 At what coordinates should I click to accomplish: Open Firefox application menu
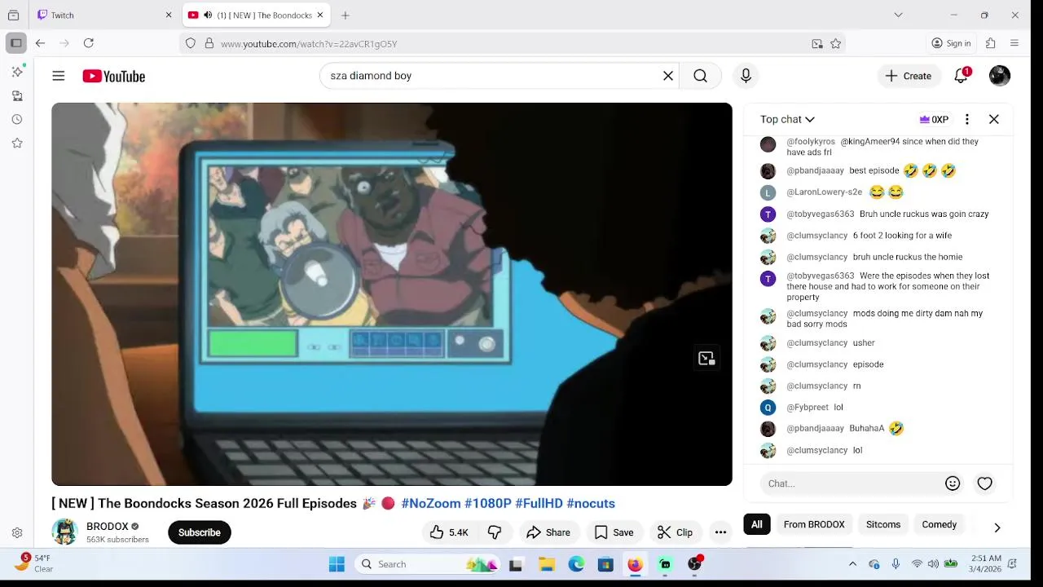click(x=1014, y=43)
